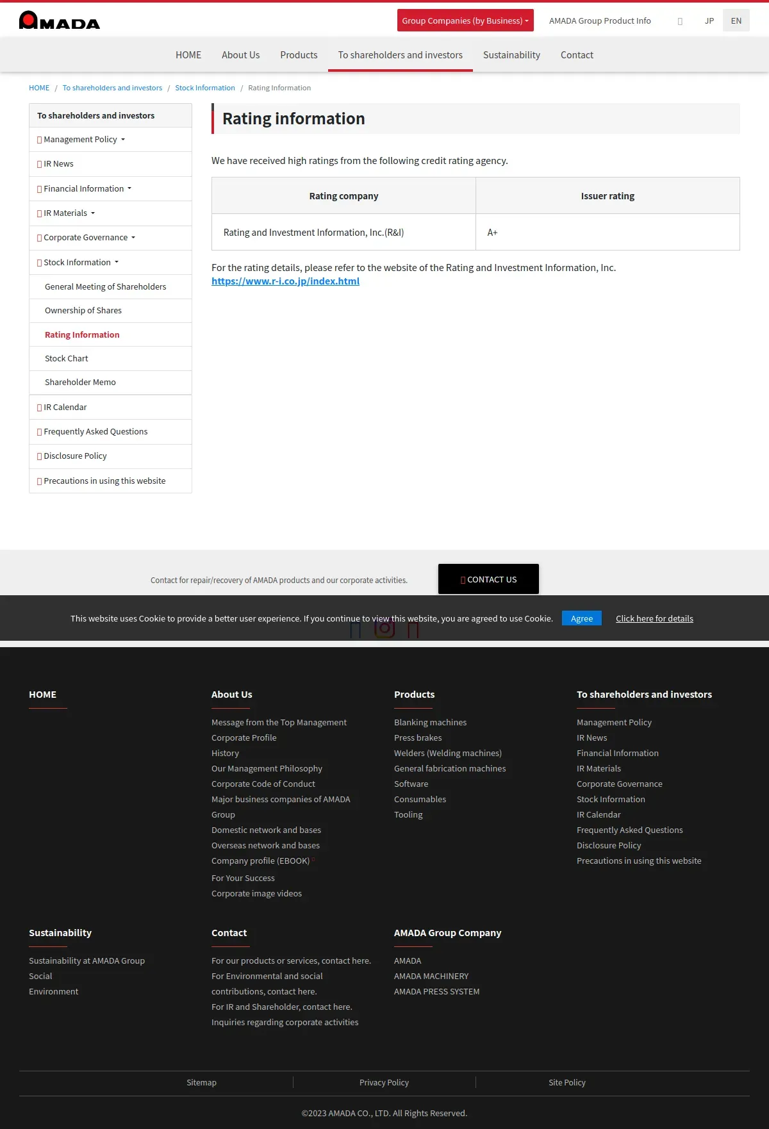Screen dimensions: 769x1129
Task: Switch language to JP
Action: coord(709,21)
